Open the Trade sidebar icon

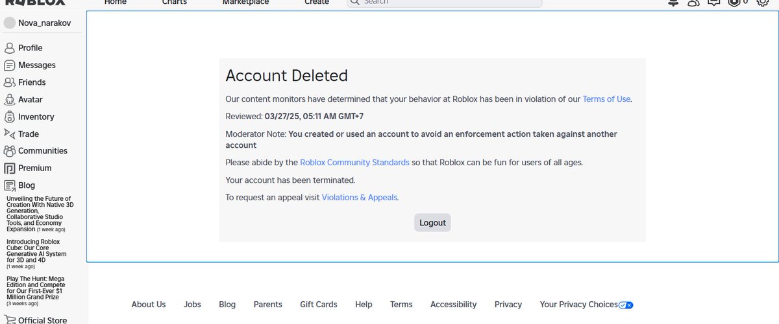point(10,133)
